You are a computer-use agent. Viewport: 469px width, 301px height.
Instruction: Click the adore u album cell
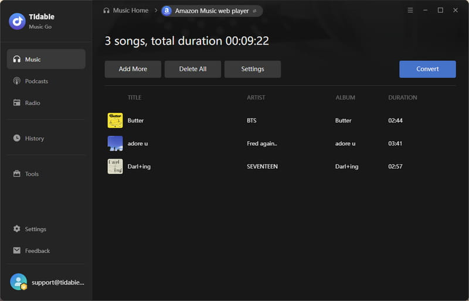click(345, 143)
